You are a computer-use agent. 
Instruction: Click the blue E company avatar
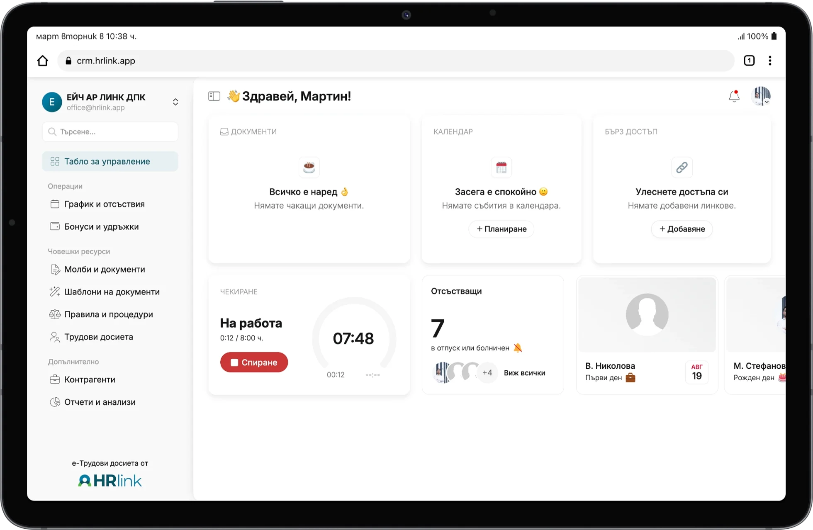52,102
